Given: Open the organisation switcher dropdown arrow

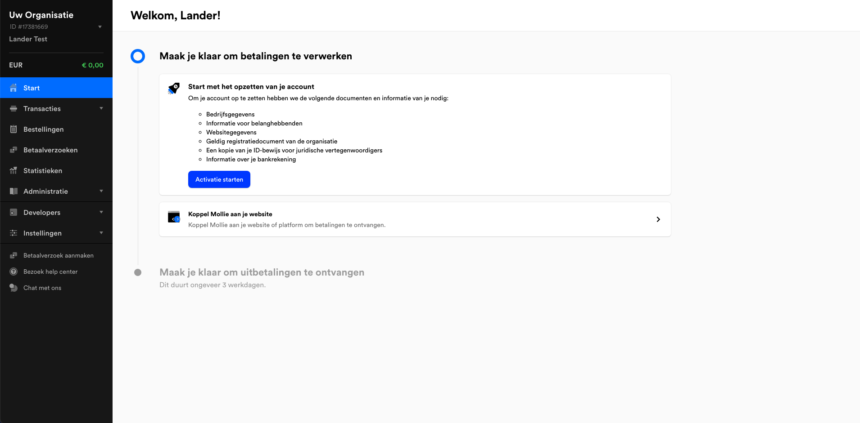Looking at the screenshot, I should pos(100,27).
